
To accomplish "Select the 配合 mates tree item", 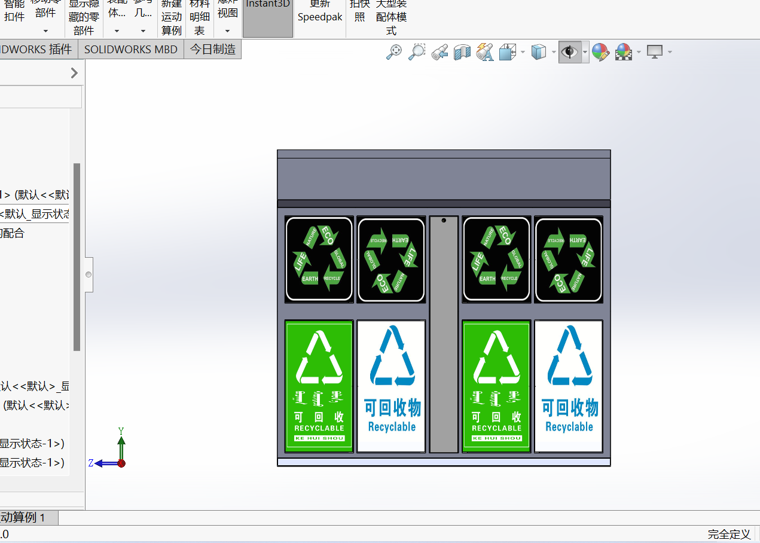I will tap(13, 233).
